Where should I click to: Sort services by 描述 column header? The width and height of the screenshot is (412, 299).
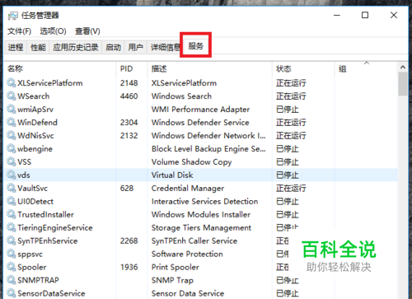click(210, 68)
